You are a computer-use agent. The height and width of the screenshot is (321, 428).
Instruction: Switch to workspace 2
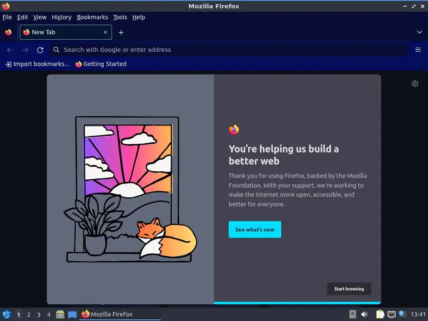(x=29, y=315)
